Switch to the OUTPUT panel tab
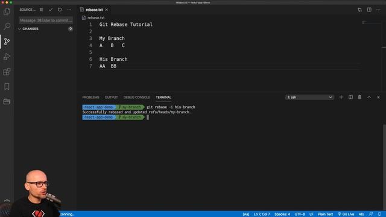 tap(111, 97)
